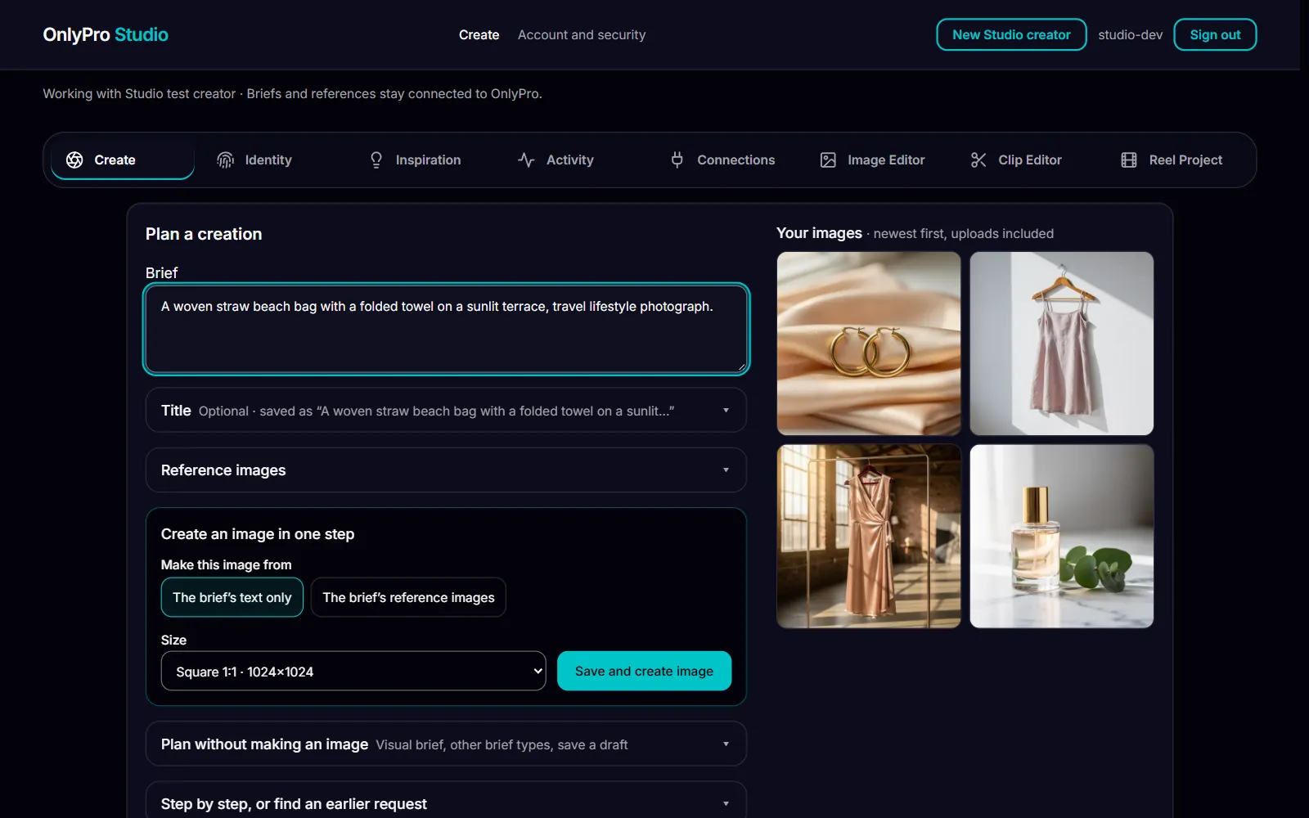
Task: Click into the Brief text area
Action: (446, 329)
